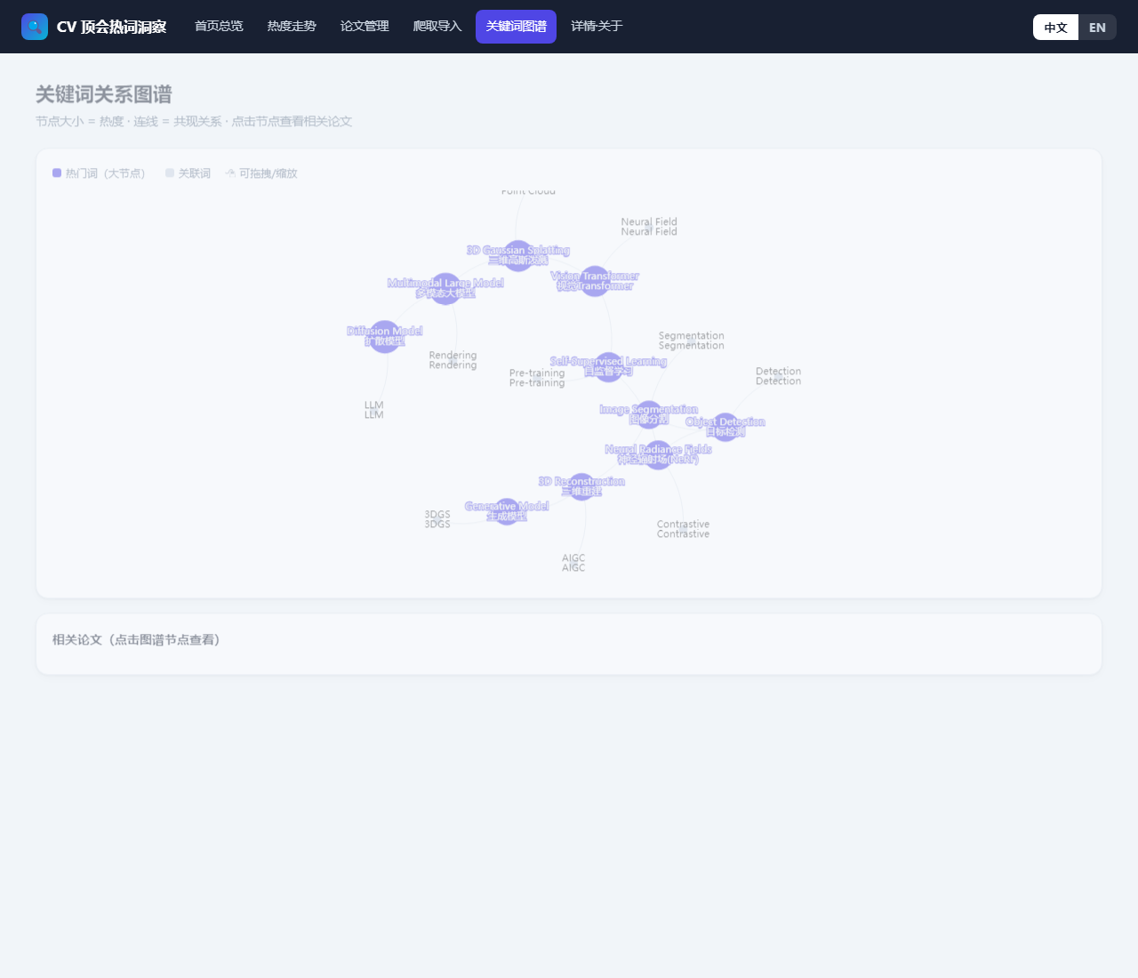This screenshot has height=978, width=1138.
Task: Select the LLM keyword label
Action: 374,410
